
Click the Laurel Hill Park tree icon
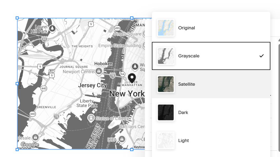pyautogui.click(x=52, y=28)
